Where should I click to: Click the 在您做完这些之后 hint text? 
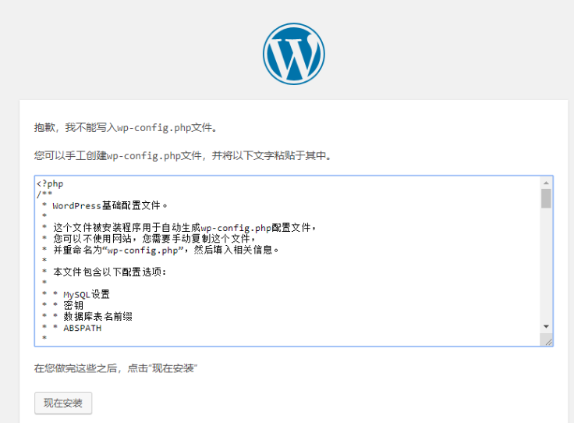(115, 368)
